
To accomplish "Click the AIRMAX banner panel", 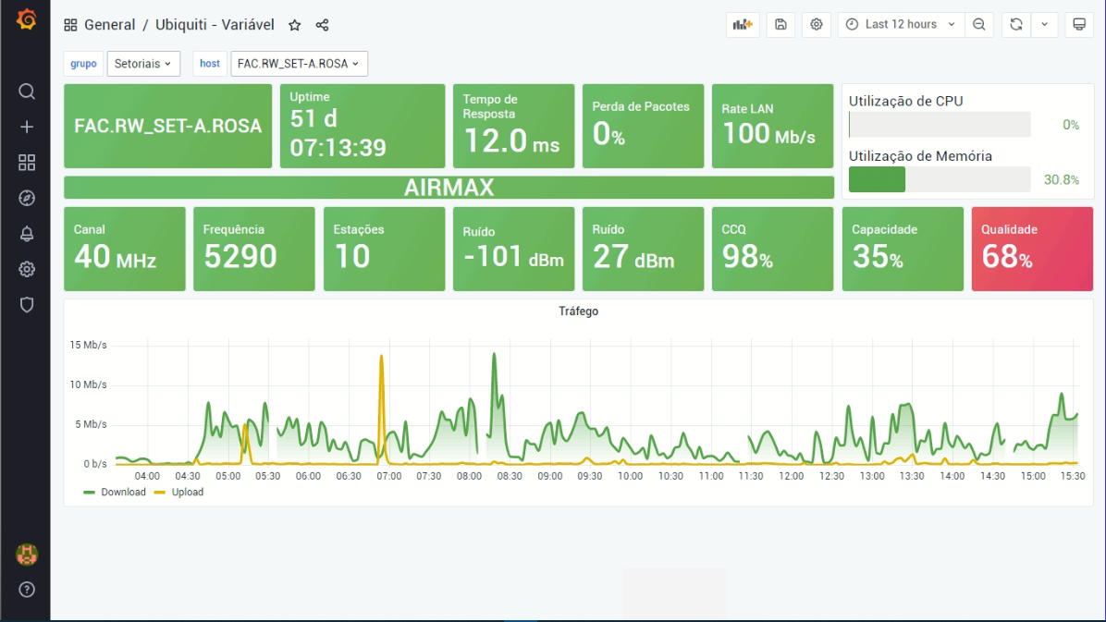I will [449, 188].
